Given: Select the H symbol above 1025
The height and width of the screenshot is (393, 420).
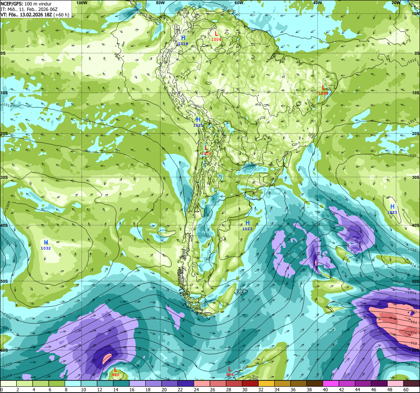Looking at the screenshot, I should (392, 207).
